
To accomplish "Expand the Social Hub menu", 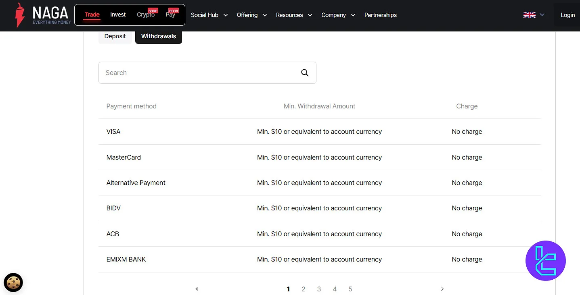I will click(209, 15).
